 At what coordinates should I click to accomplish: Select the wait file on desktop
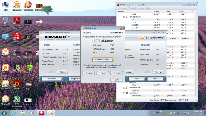[x=39, y=23]
